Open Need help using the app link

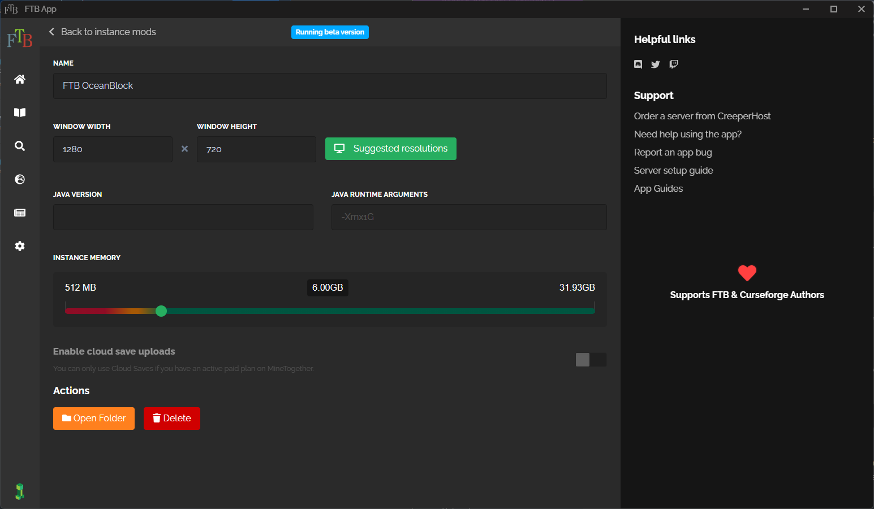click(688, 134)
